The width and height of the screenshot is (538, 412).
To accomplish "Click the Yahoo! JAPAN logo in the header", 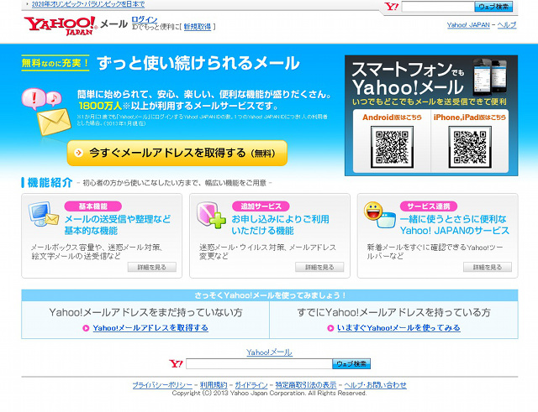I will [61, 26].
